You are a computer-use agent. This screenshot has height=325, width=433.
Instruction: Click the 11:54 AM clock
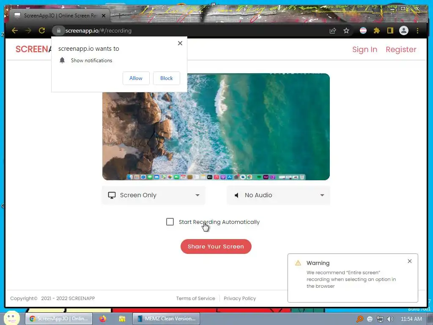click(x=411, y=319)
